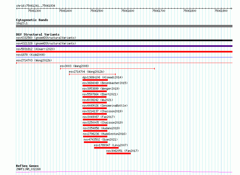
Task: Click the red bar under esv1789347
Action: click(106, 148)
